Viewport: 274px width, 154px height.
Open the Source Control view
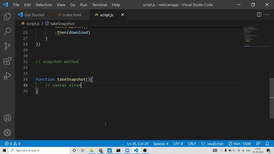7,46
